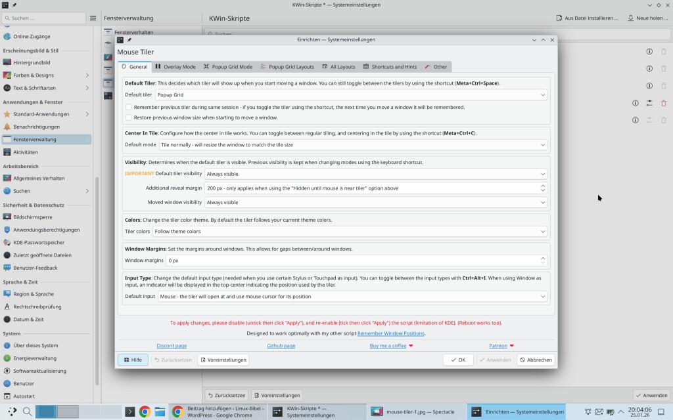The image size is (673, 420).
Task: Open the active script's configure sliders icon
Action: [x=649, y=103]
